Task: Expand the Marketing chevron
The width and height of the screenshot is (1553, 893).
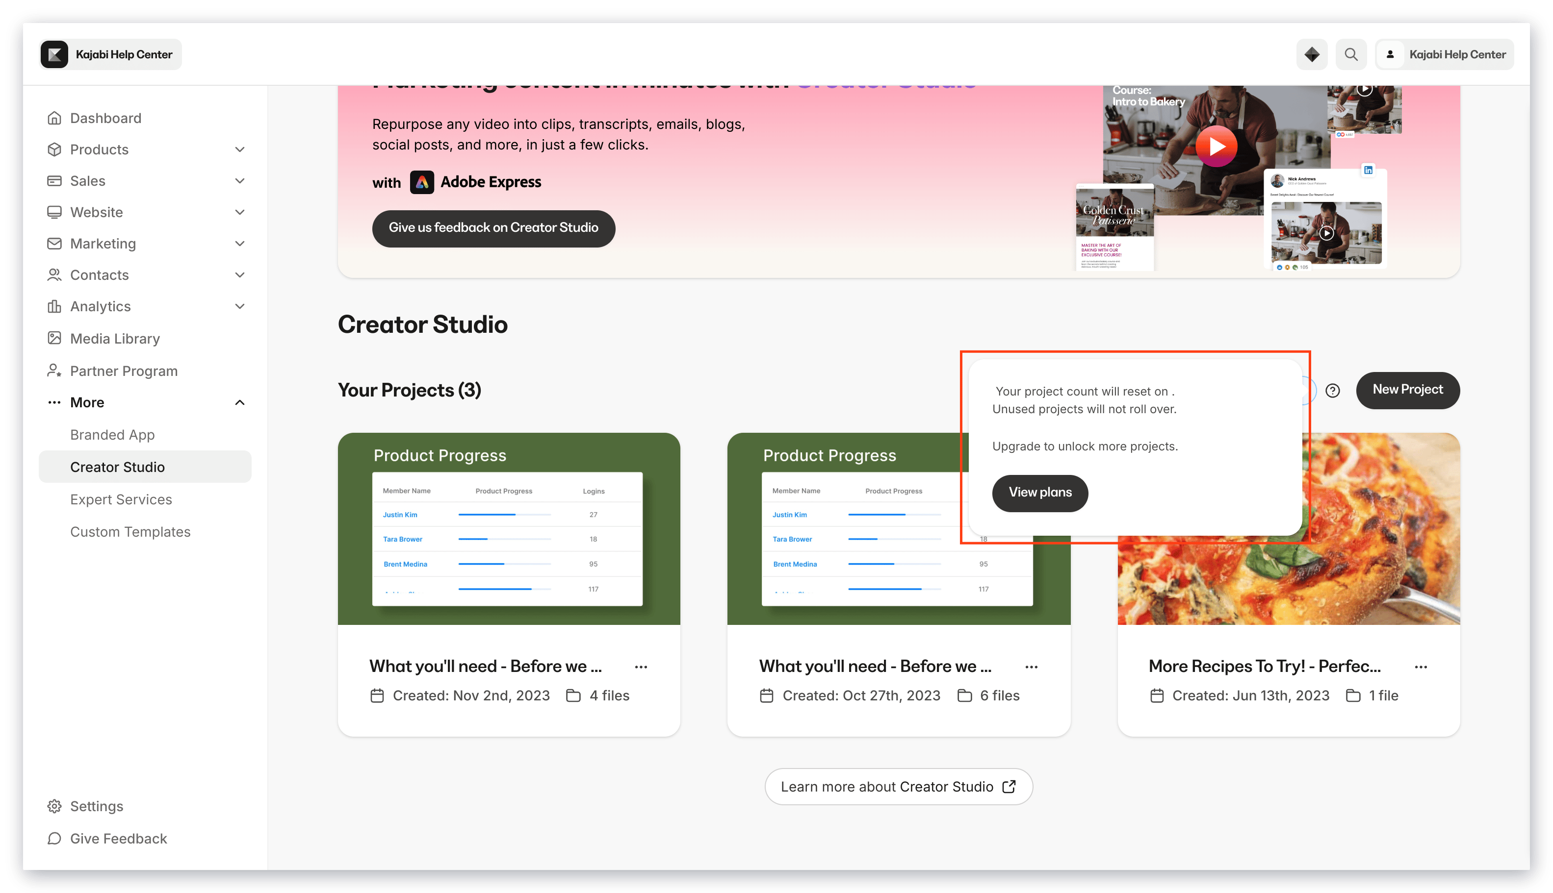Action: tap(240, 244)
